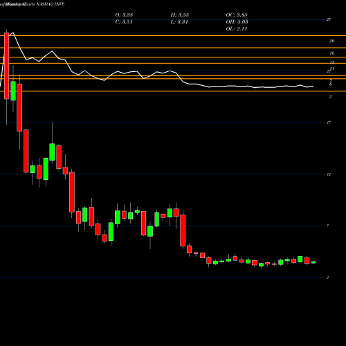Click the 16 price axis label
Image resolution: width=346 pixels, height=346 pixels.
[332, 53]
